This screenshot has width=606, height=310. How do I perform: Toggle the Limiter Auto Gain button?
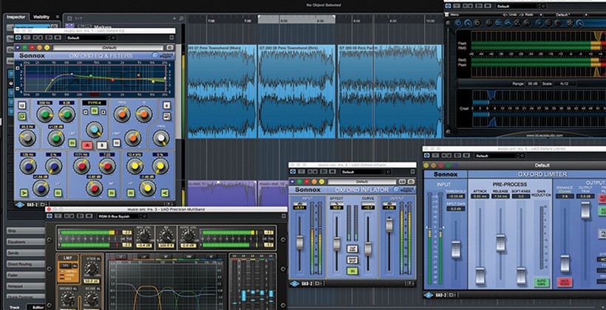(542, 283)
